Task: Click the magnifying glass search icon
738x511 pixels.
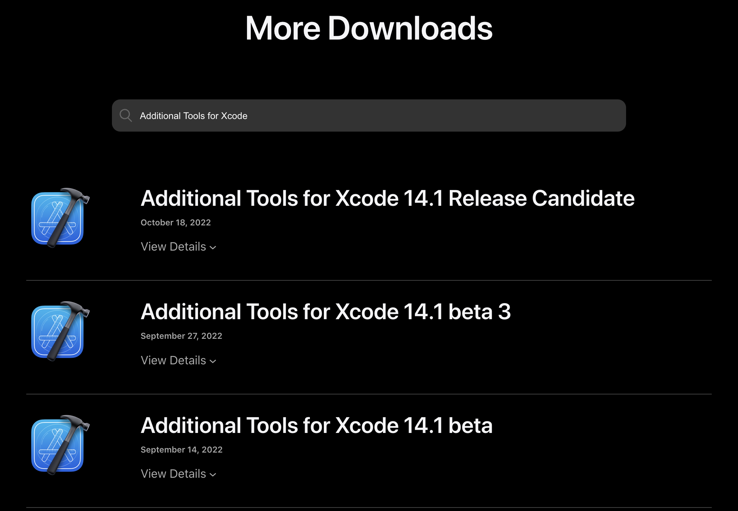Action: pyautogui.click(x=126, y=115)
